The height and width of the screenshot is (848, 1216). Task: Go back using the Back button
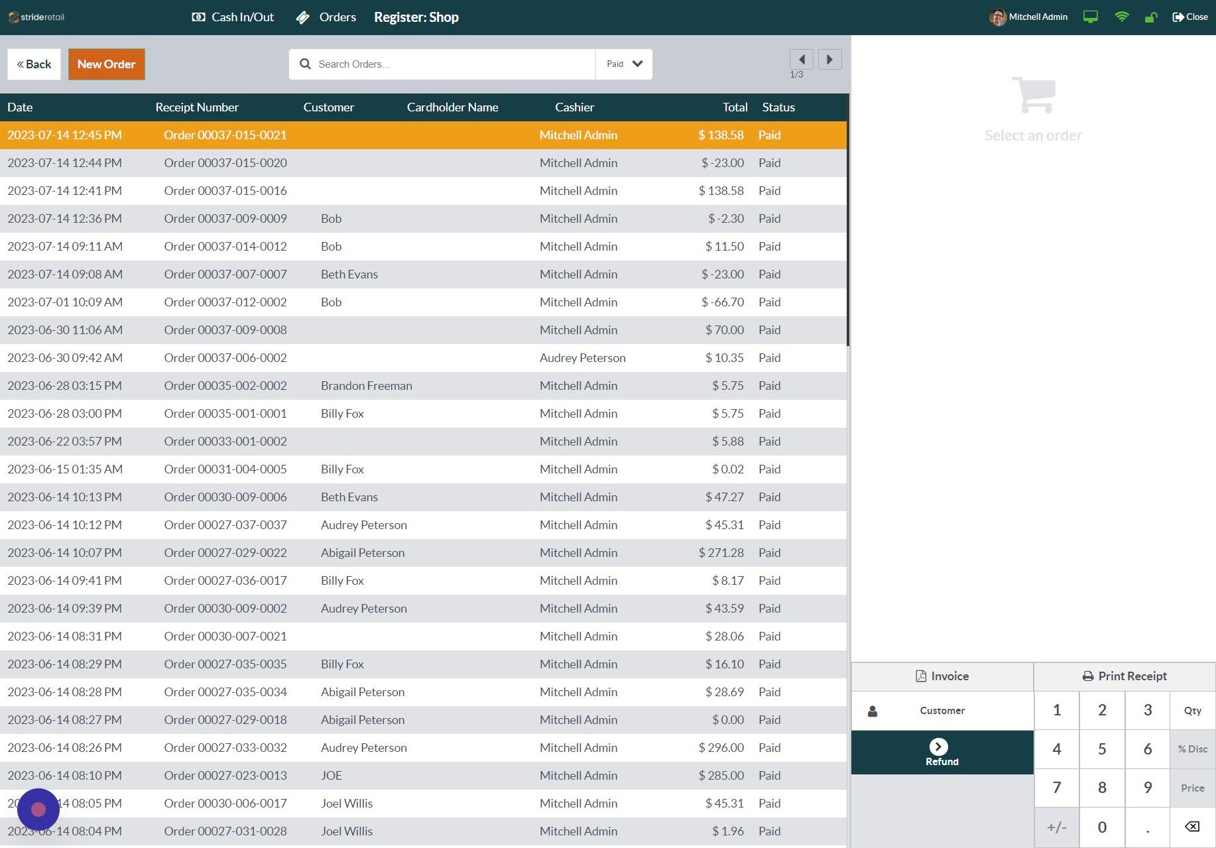pyautogui.click(x=34, y=64)
